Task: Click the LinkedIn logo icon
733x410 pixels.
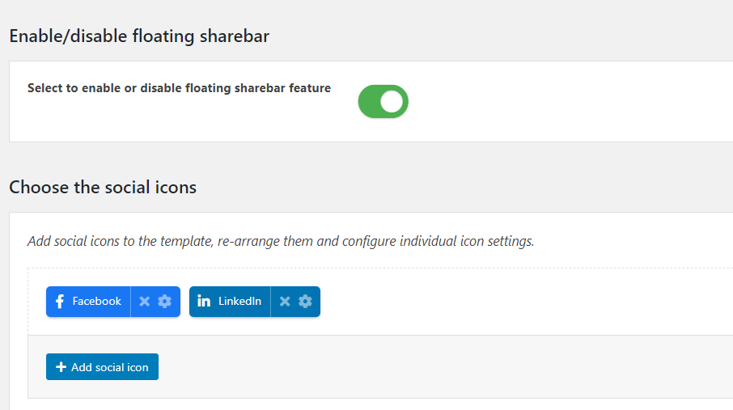Action: click(204, 302)
